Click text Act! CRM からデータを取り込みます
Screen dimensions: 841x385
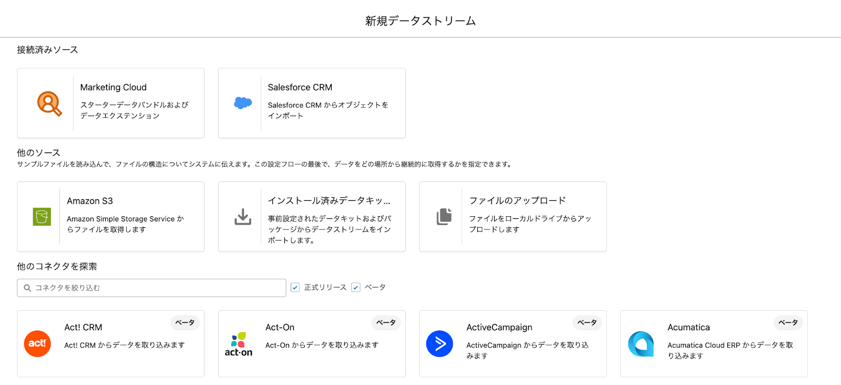[125, 345]
